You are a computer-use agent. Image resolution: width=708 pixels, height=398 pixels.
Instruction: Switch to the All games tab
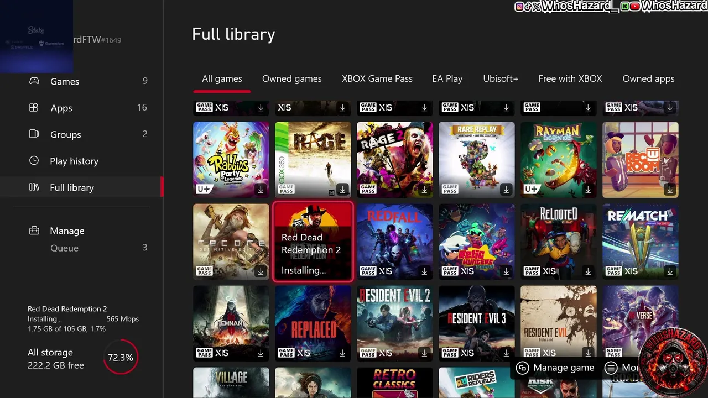pyautogui.click(x=222, y=78)
